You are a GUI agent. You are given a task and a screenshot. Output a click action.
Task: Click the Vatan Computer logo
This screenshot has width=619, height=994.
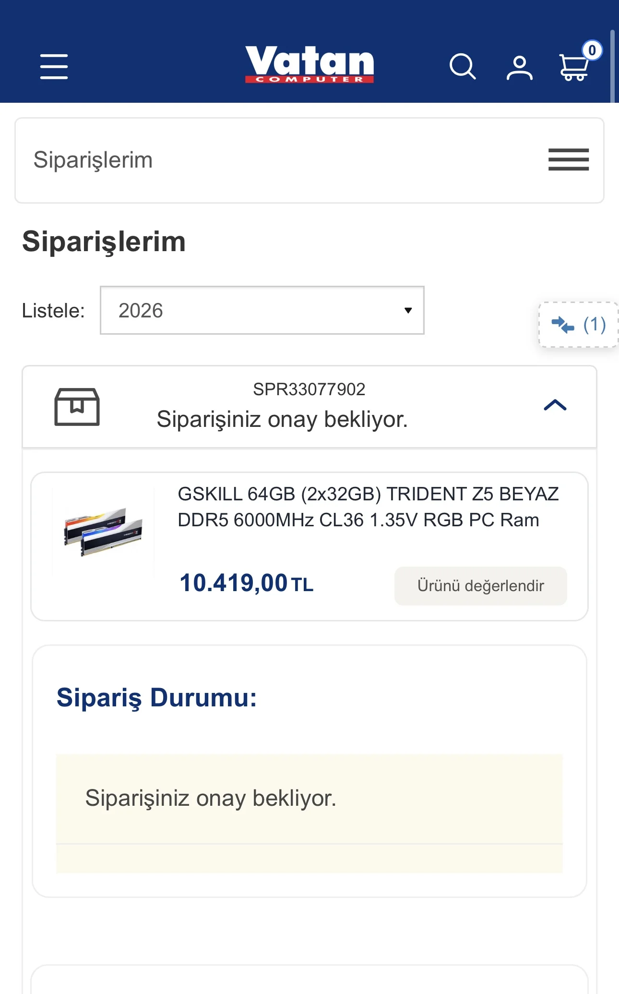(309, 64)
